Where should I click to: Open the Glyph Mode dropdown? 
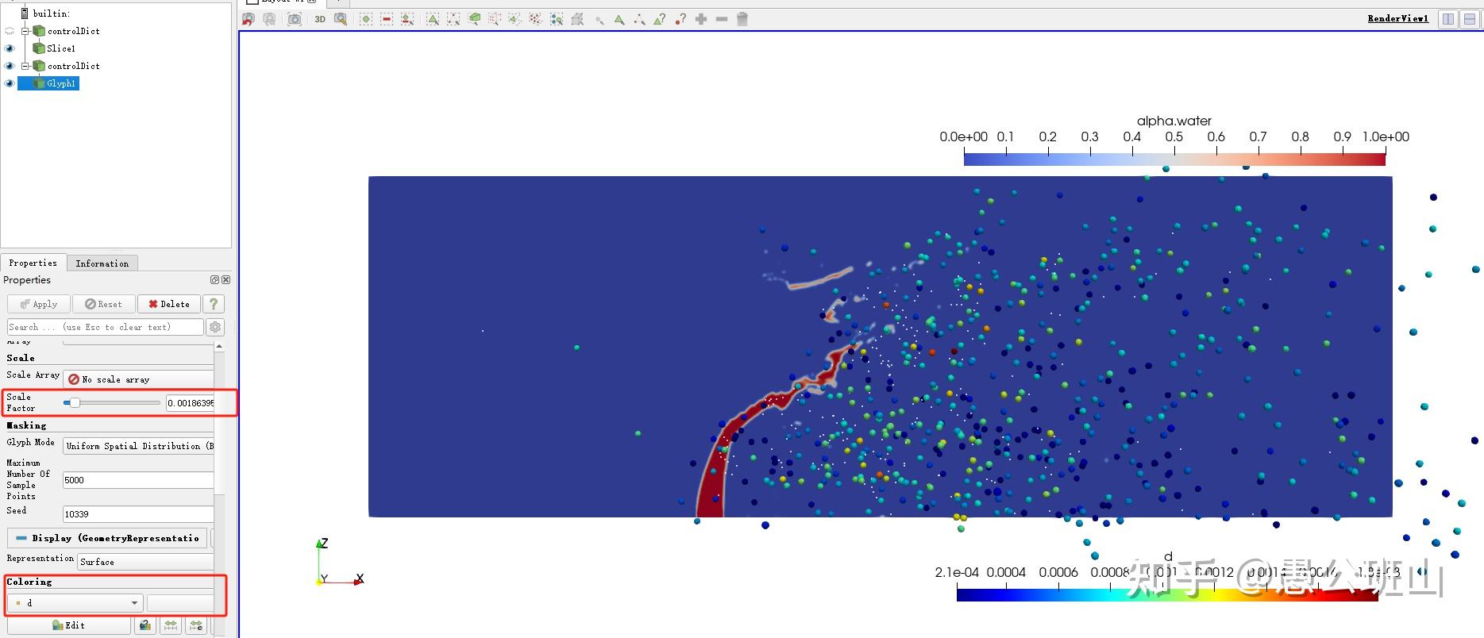coord(138,446)
